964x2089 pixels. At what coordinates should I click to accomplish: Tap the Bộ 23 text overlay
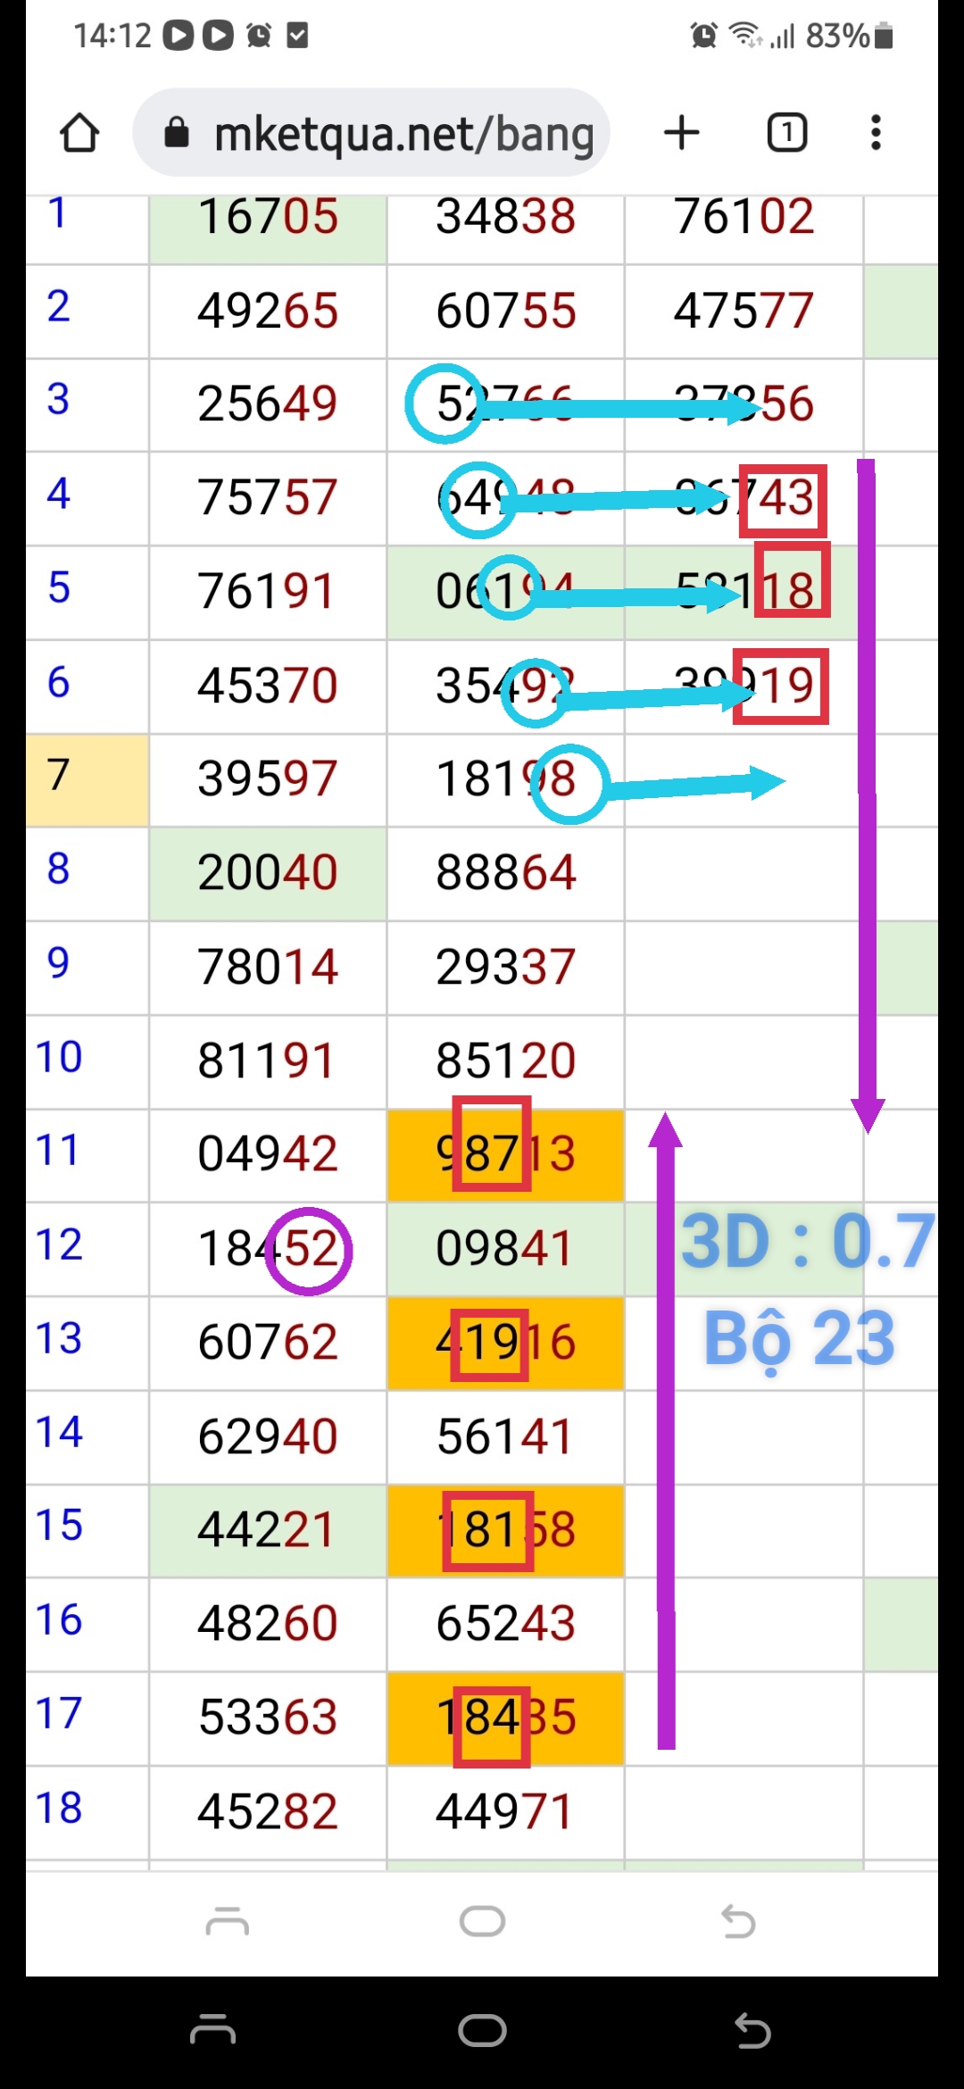[x=799, y=1339]
